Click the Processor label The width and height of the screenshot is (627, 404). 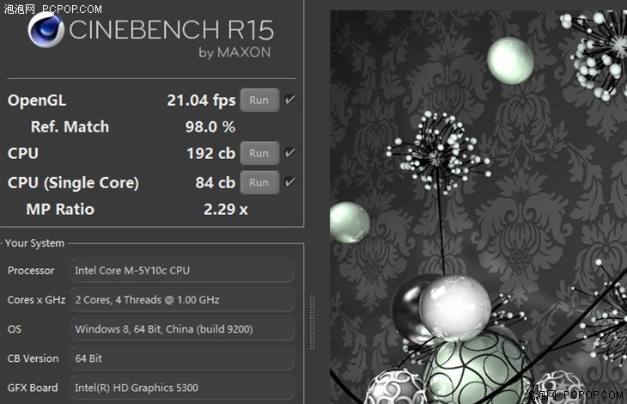31,271
